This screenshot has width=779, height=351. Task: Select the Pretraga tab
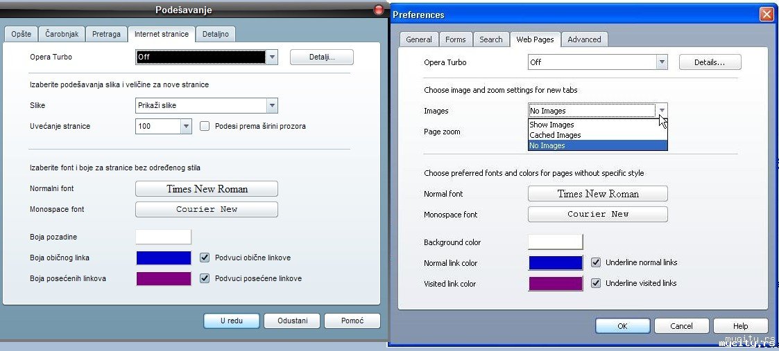click(106, 34)
